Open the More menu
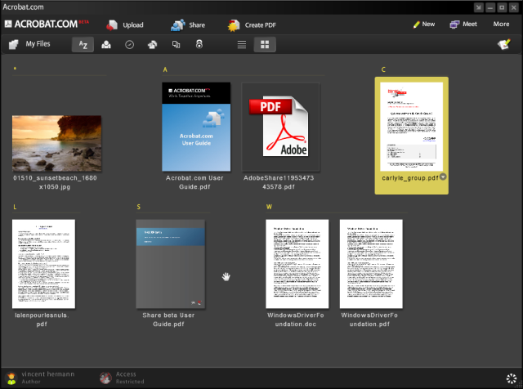Screen dimensions: 523x389 (x=501, y=24)
